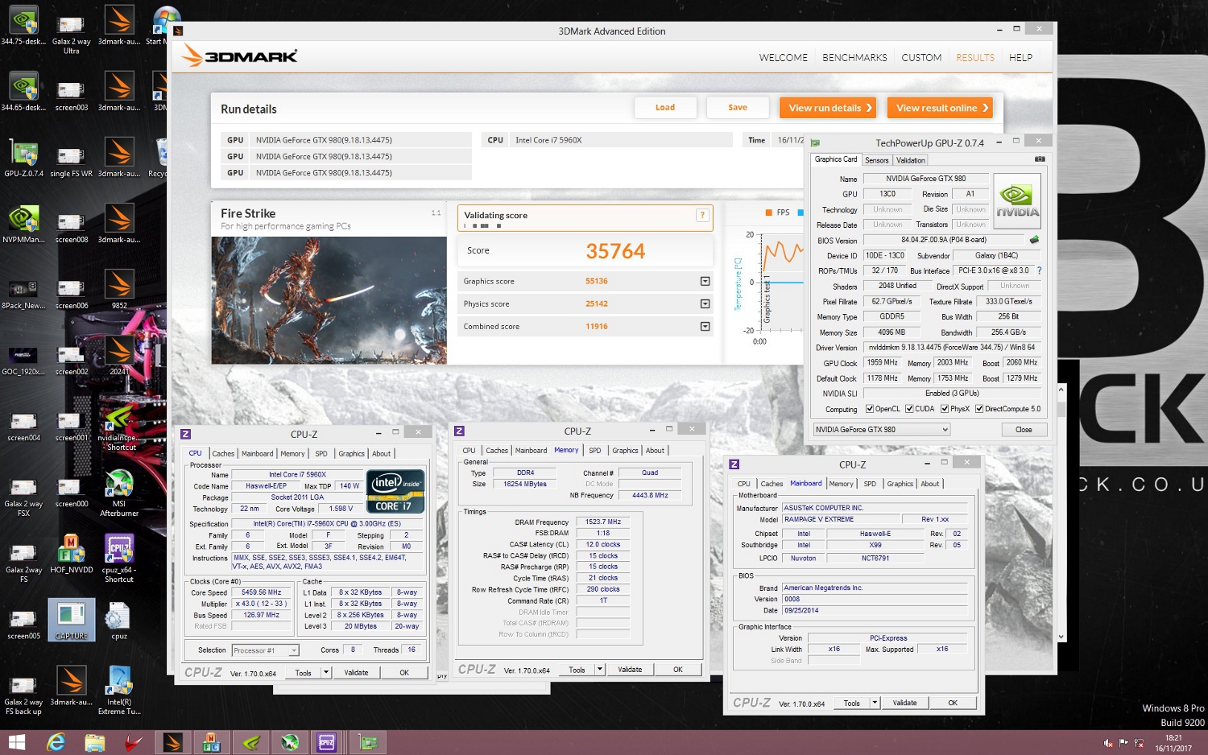Click the GPU-Z screenshot camera icon

click(1039, 159)
